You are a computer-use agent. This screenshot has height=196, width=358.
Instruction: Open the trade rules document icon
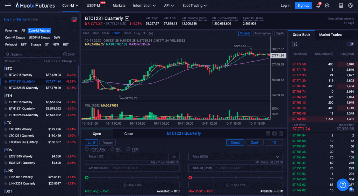click(x=268, y=134)
